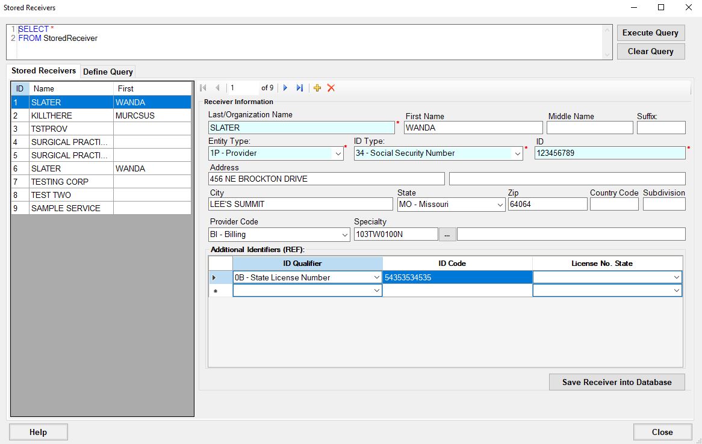Open Specialty lookup ellipsis button
Screen dimensions: 702x444
coord(447,234)
